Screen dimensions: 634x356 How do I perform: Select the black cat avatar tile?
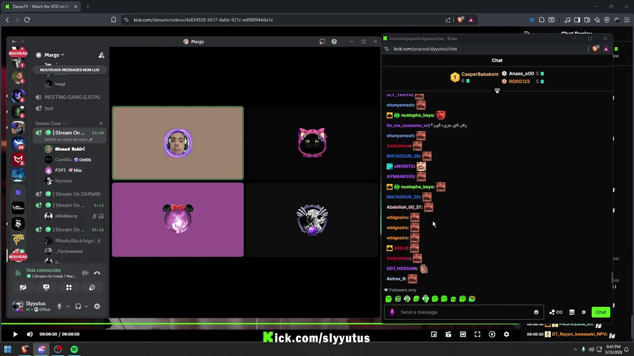pos(312,143)
